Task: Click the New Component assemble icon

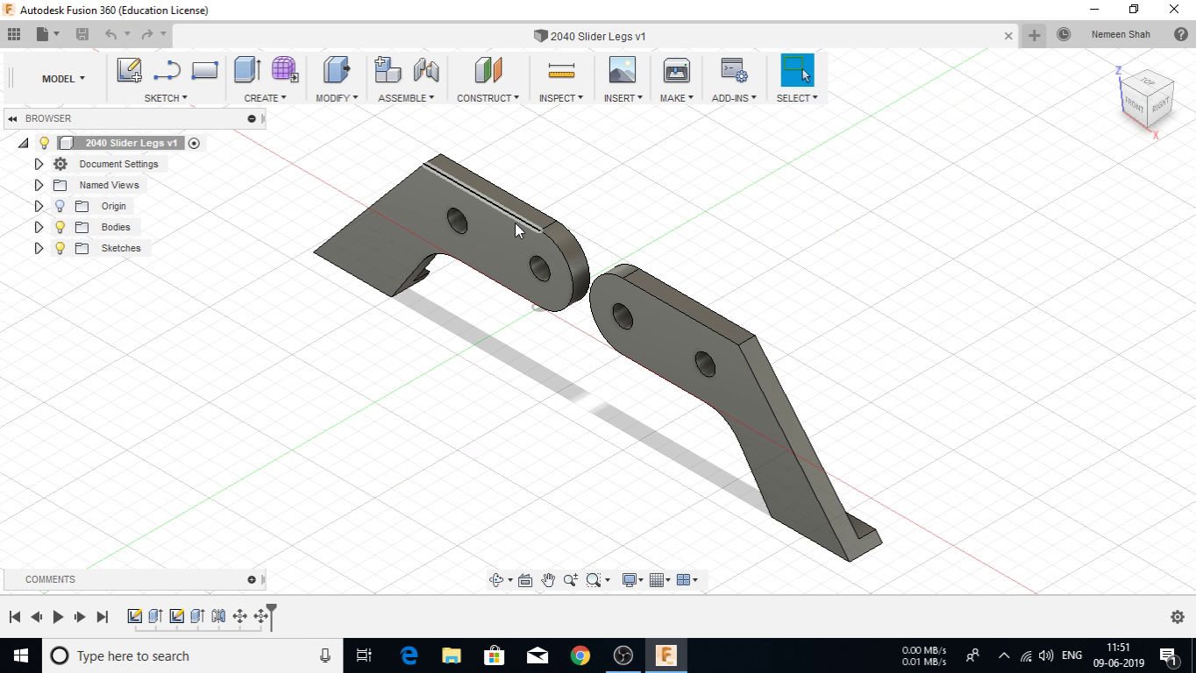Action: click(x=387, y=70)
